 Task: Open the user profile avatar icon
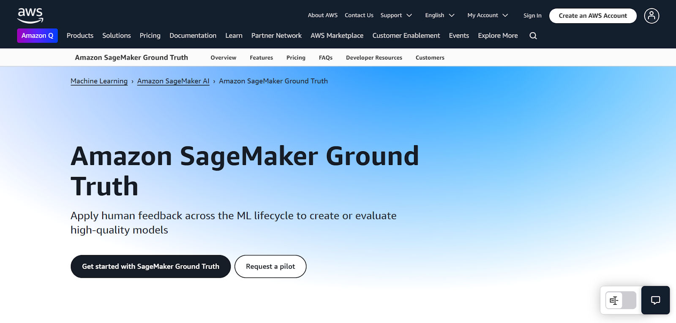(651, 16)
